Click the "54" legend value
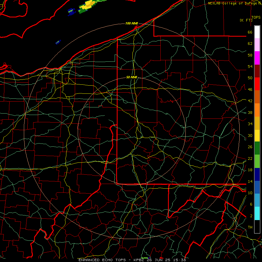The image size is (262, 262). pyautogui.click(x=250, y=66)
